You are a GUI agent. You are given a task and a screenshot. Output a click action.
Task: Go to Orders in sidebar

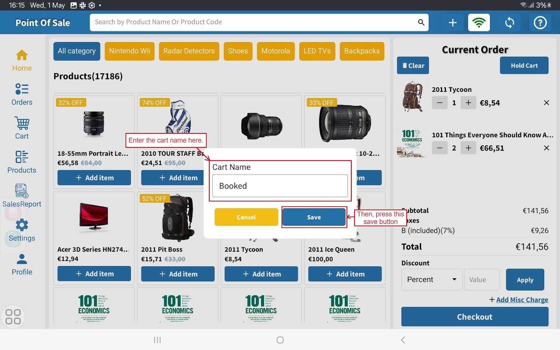pos(22,94)
